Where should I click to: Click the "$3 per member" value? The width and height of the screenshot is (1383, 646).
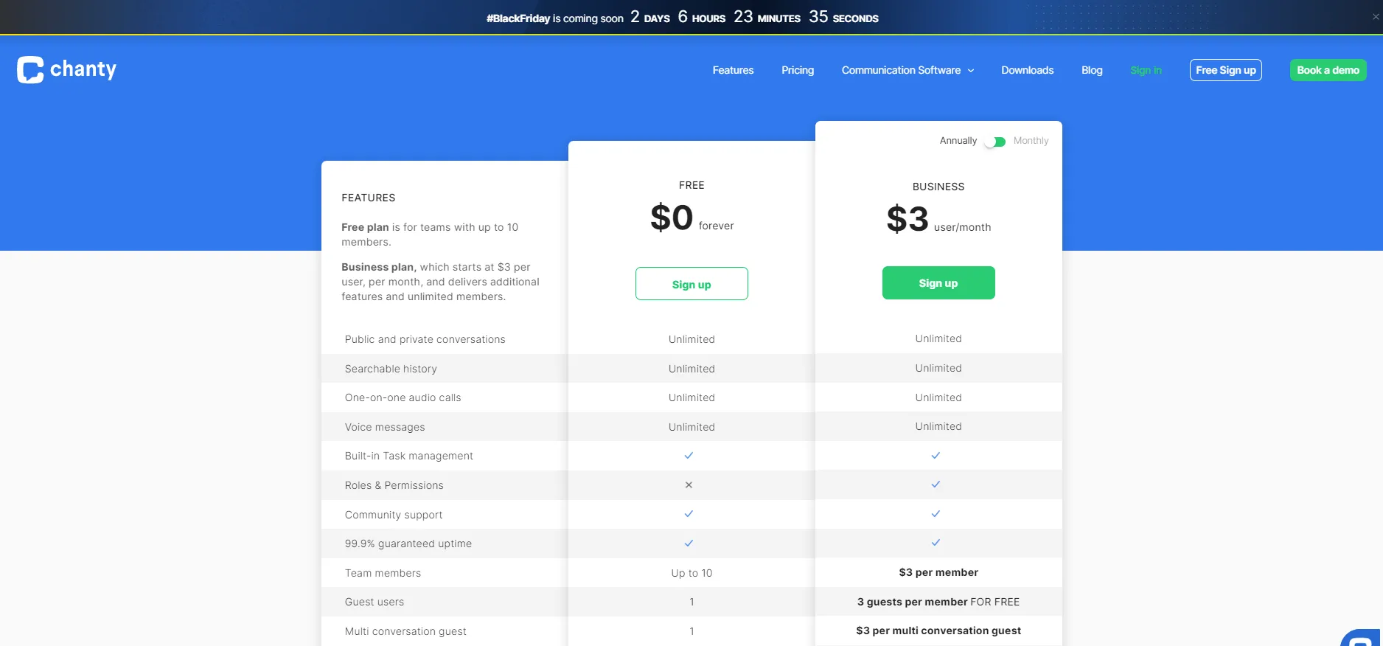tap(938, 572)
